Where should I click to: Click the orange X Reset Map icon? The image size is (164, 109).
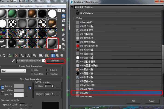pos(16,56)
